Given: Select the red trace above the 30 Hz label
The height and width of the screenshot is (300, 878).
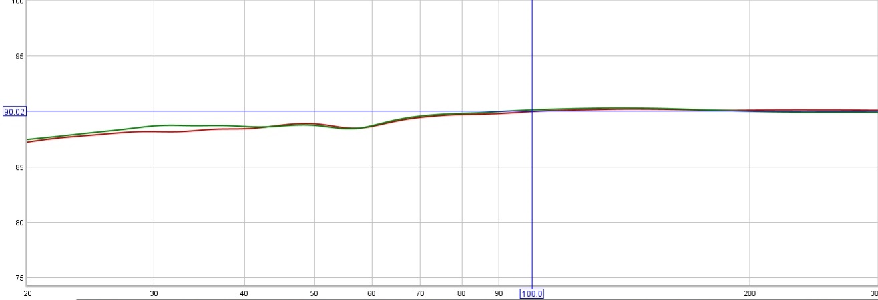Looking at the screenshot, I should point(154,131).
